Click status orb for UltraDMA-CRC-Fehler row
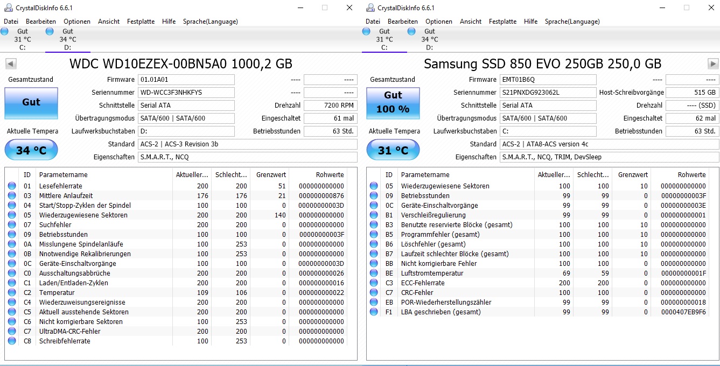720x366 pixels. pos(12,332)
